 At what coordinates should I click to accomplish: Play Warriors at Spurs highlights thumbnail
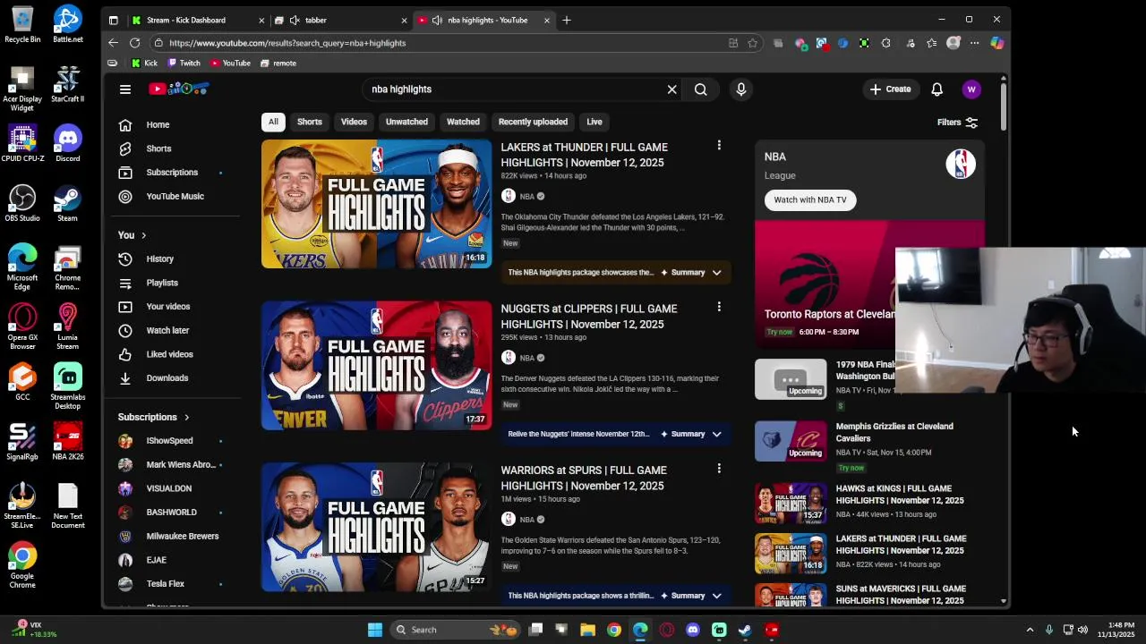pyautogui.click(x=376, y=527)
